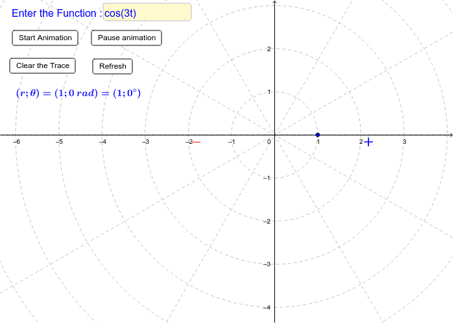Screen dimensions: 454x324
Task: Click the 3 tick label on x-axis
Action: coord(405,141)
